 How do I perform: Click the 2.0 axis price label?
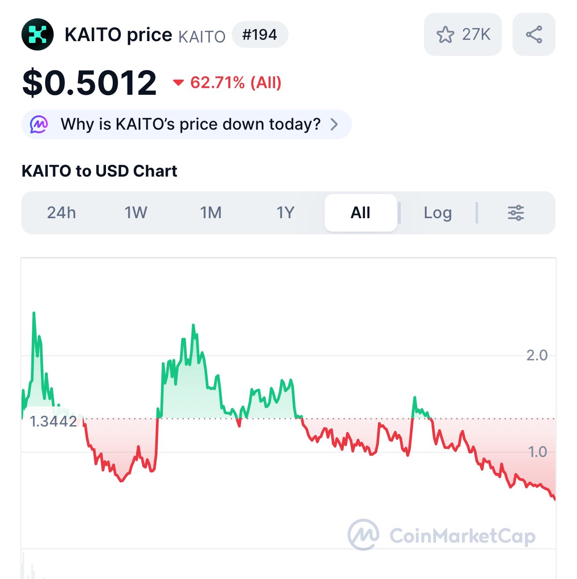pos(537,355)
